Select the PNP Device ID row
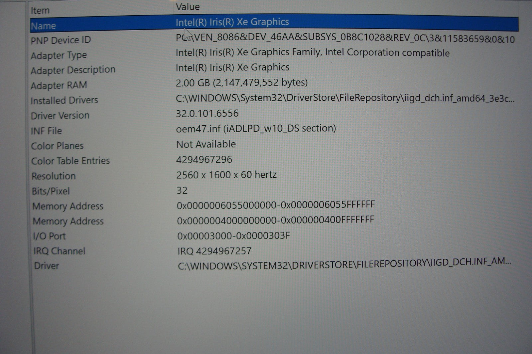 coord(61,40)
